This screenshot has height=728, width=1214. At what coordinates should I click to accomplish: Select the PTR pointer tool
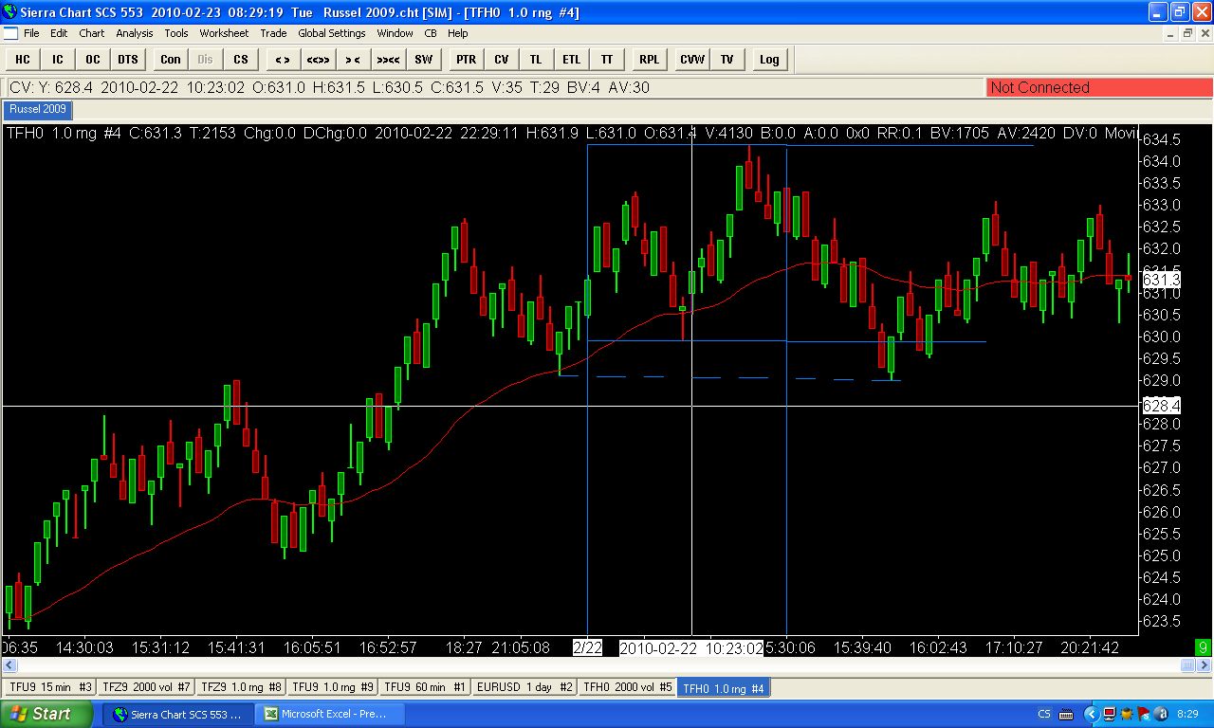(466, 59)
